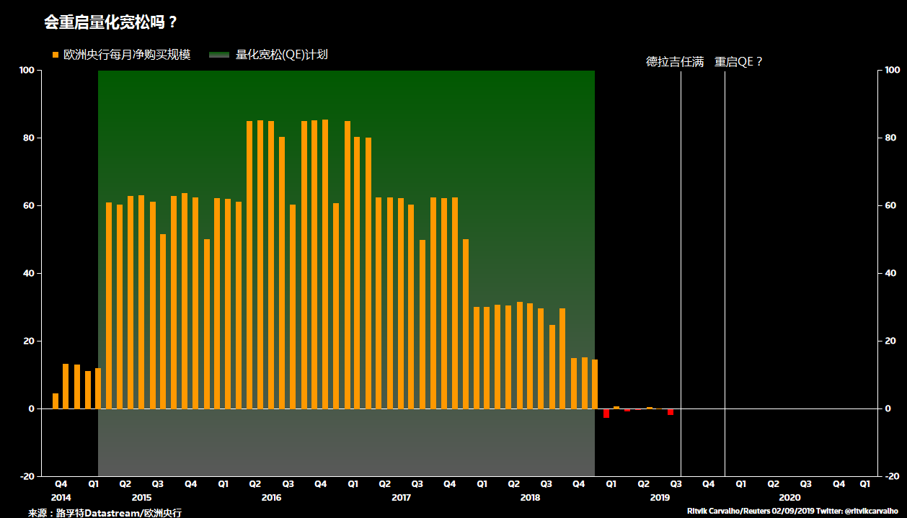Click the orange legend swatch for 欧洲央行每月净购买规模

[x=56, y=55]
